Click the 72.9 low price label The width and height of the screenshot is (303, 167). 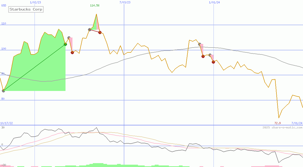pos(277,123)
